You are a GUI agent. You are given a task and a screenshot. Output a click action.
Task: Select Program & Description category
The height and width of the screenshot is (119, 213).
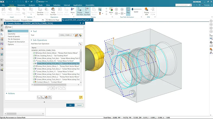[x=16, y=42]
